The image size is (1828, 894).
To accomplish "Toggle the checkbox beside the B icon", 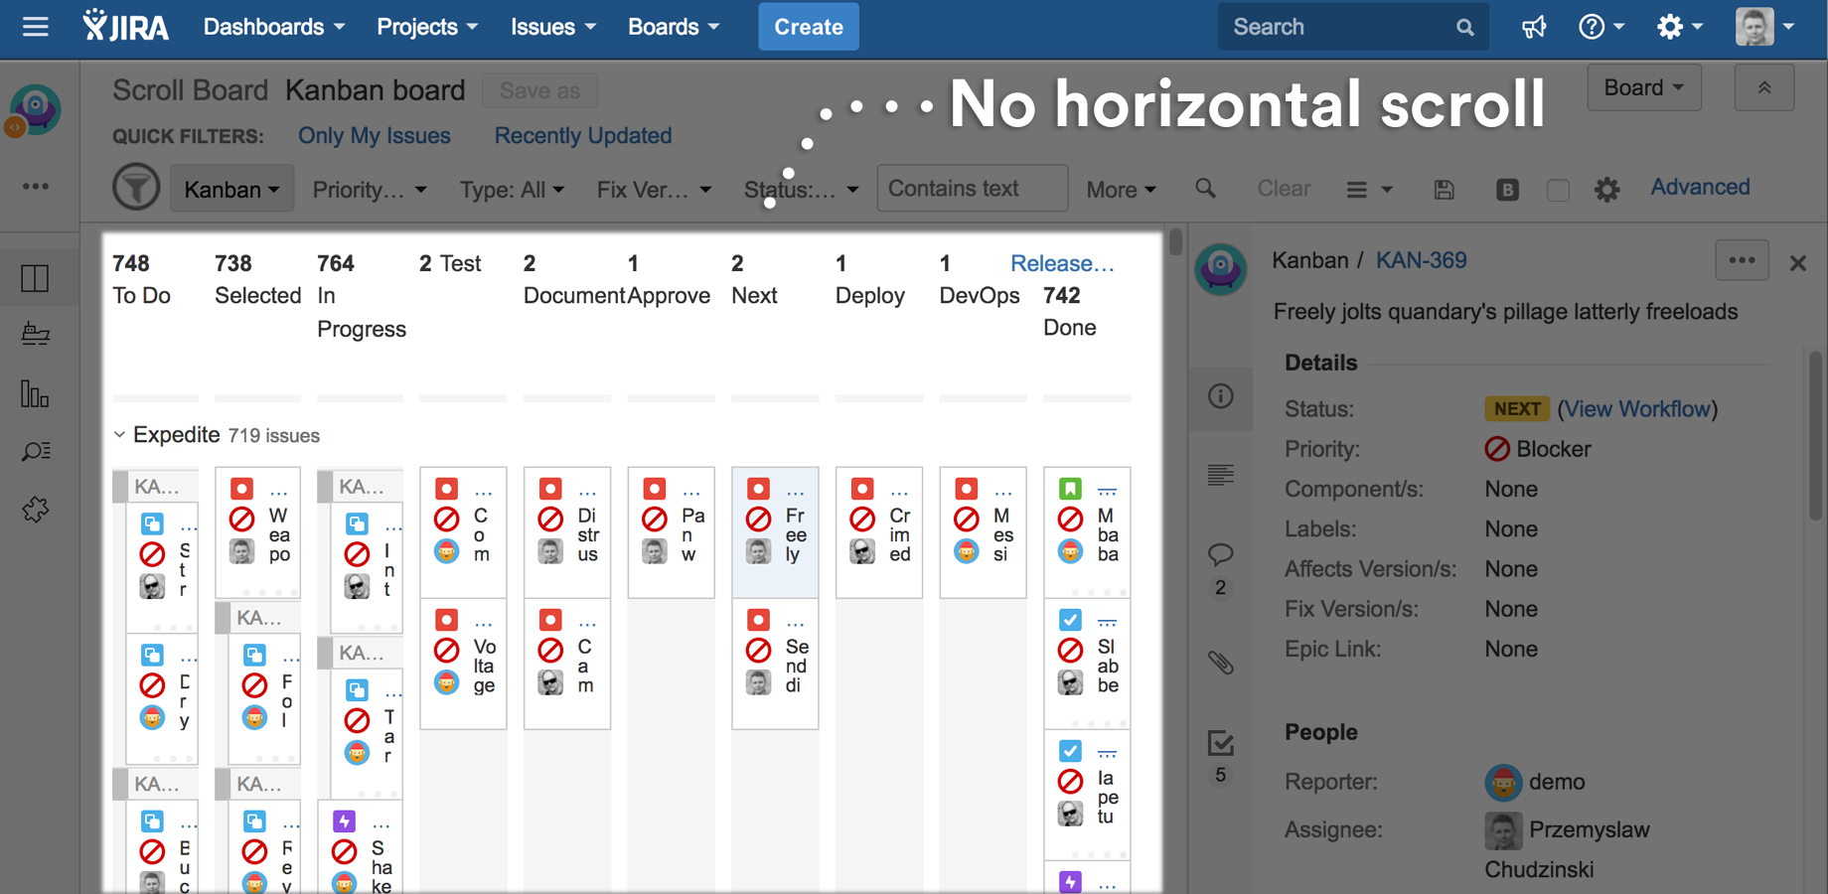I will tap(1558, 190).
